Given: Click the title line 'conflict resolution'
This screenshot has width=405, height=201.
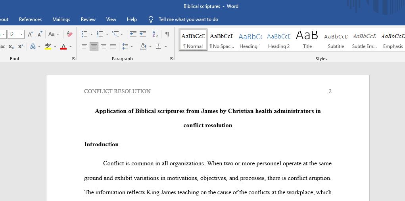Looking at the screenshot, I should 208,125.
